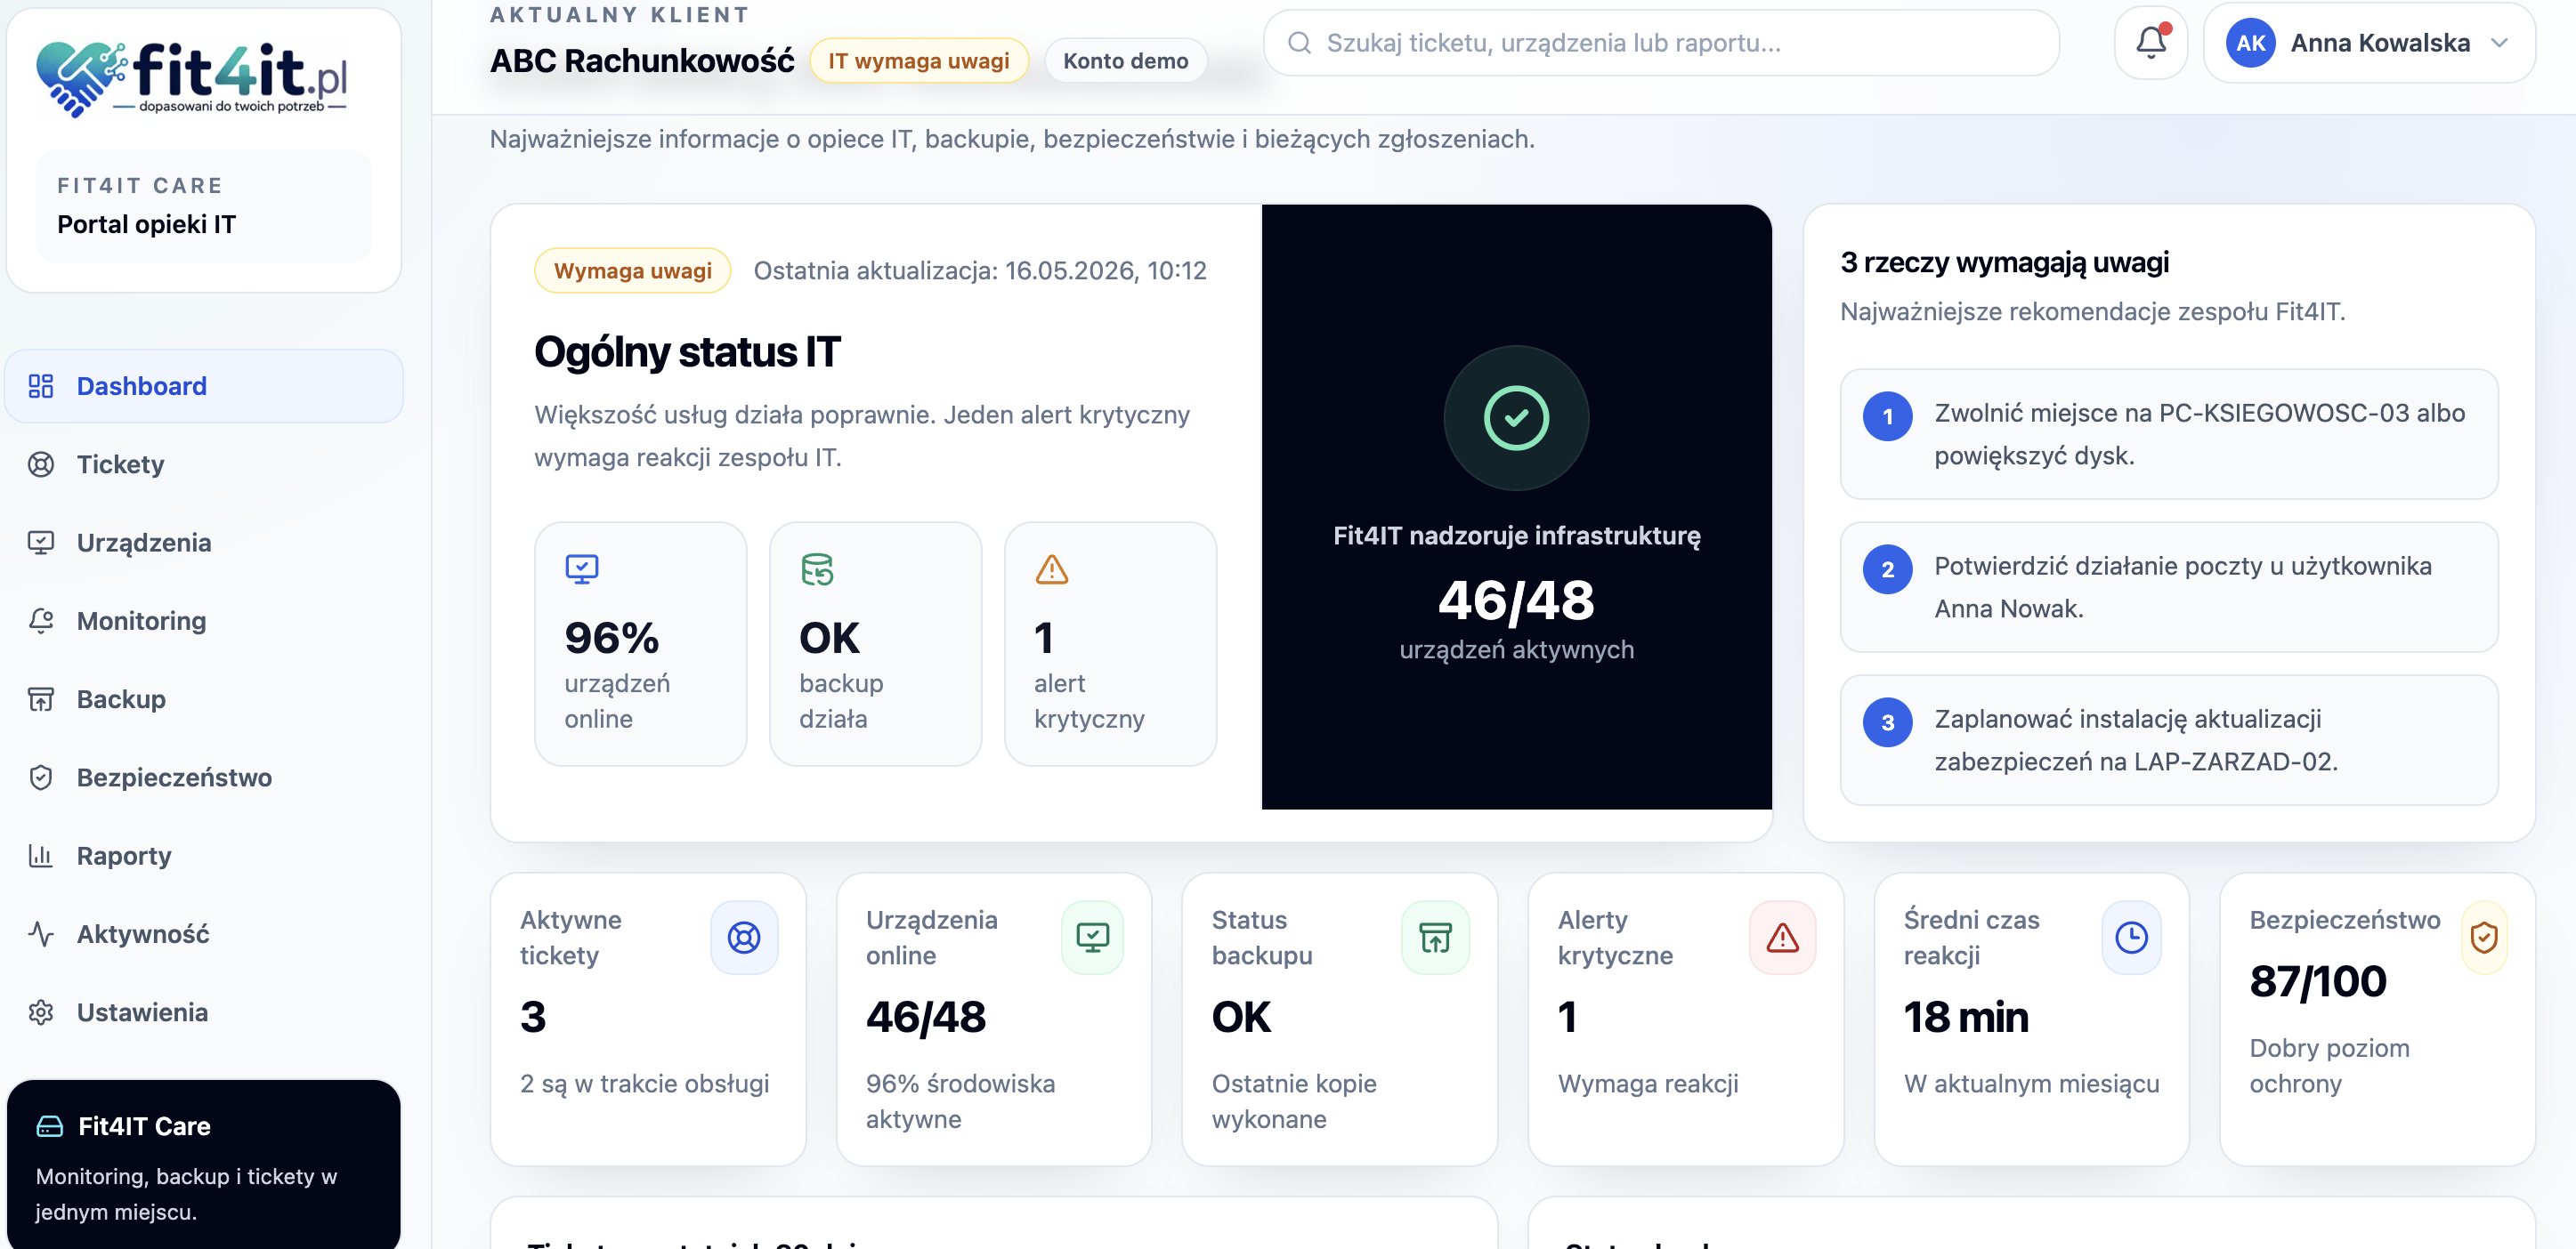Click the number 2 circle badge
The image size is (2576, 1249).
click(x=1887, y=569)
